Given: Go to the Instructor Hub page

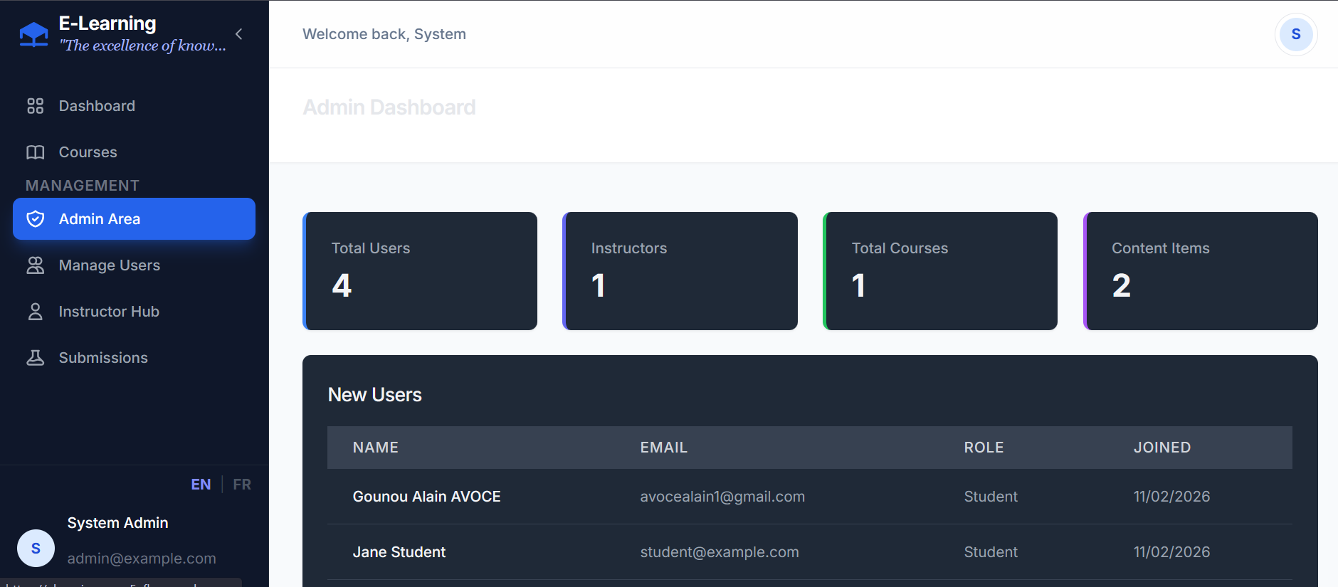Looking at the screenshot, I should click(x=109, y=312).
